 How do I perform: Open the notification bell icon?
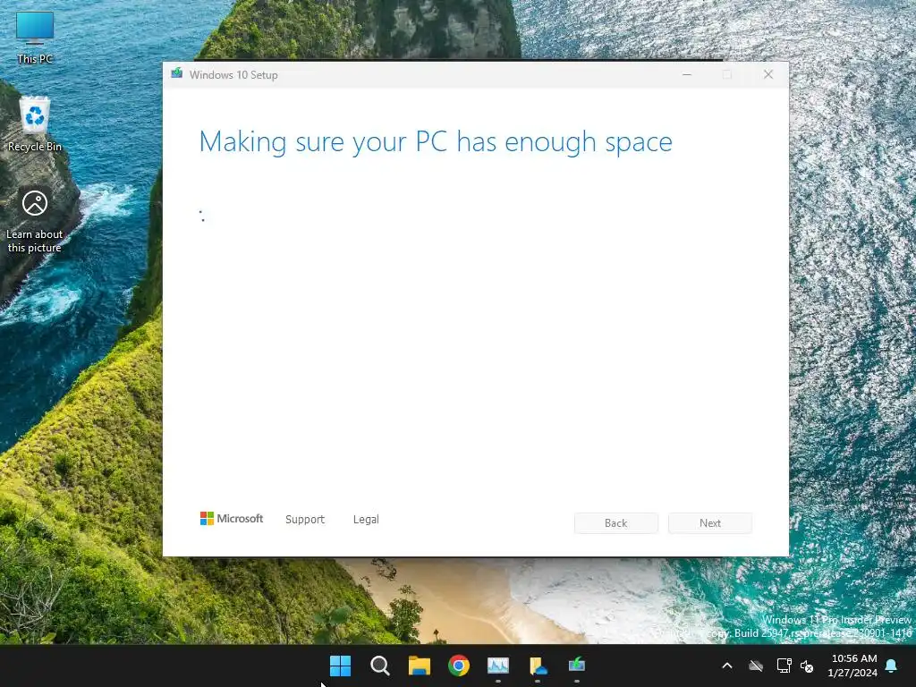tap(891, 666)
